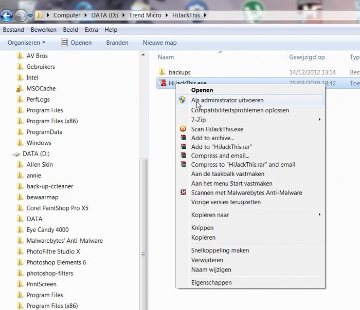Sort by the Naam column header

pos(166,57)
